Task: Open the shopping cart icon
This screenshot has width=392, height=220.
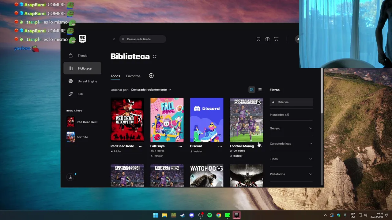Action: [x=276, y=39]
